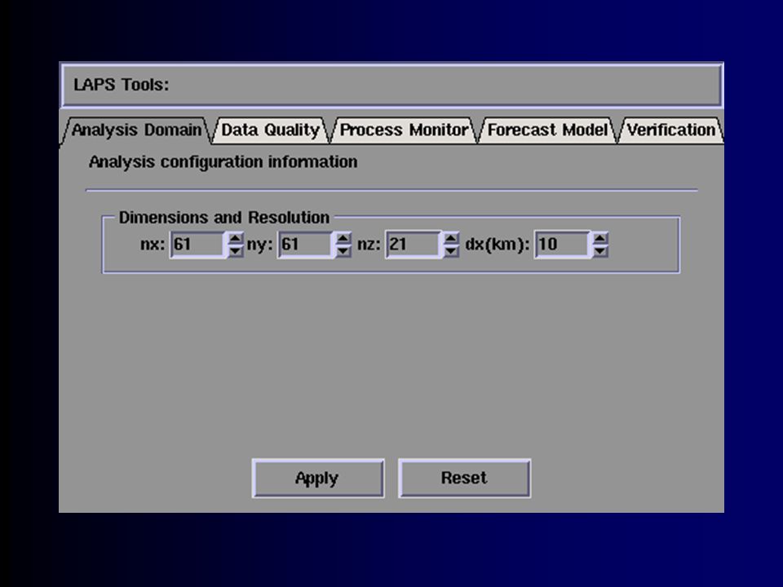This screenshot has width=783, height=587.
Task: Decrease nz value with down arrow
Action: [451, 250]
